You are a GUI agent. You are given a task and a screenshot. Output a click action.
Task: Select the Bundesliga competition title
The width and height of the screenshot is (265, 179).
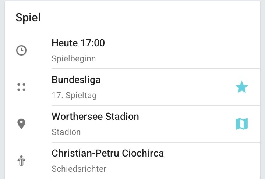click(76, 80)
